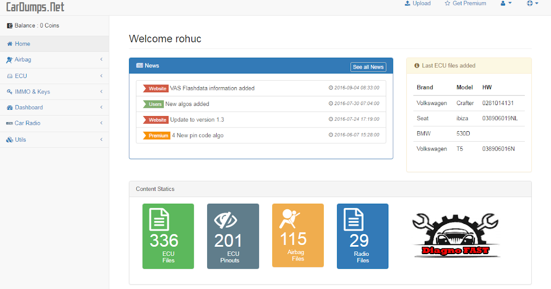Click the Dashboard gauge icon
The height and width of the screenshot is (289, 551).
pyautogui.click(x=10, y=107)
